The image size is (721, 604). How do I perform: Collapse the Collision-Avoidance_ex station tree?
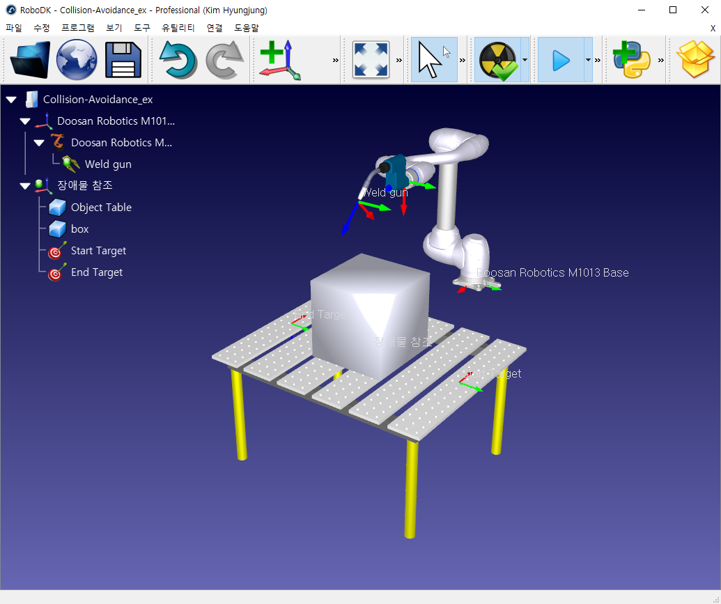click(x=12, y=100)
